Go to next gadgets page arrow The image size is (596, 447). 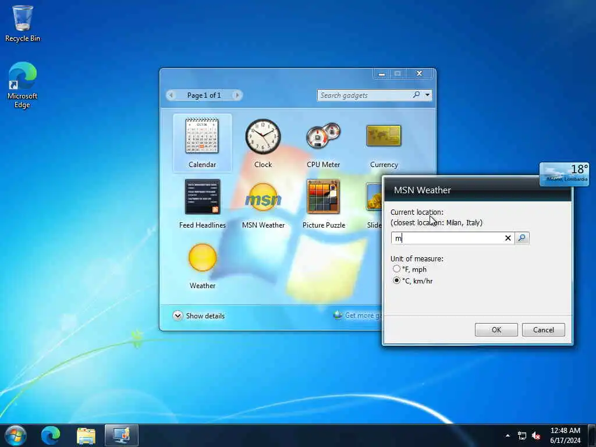[237, 95]
